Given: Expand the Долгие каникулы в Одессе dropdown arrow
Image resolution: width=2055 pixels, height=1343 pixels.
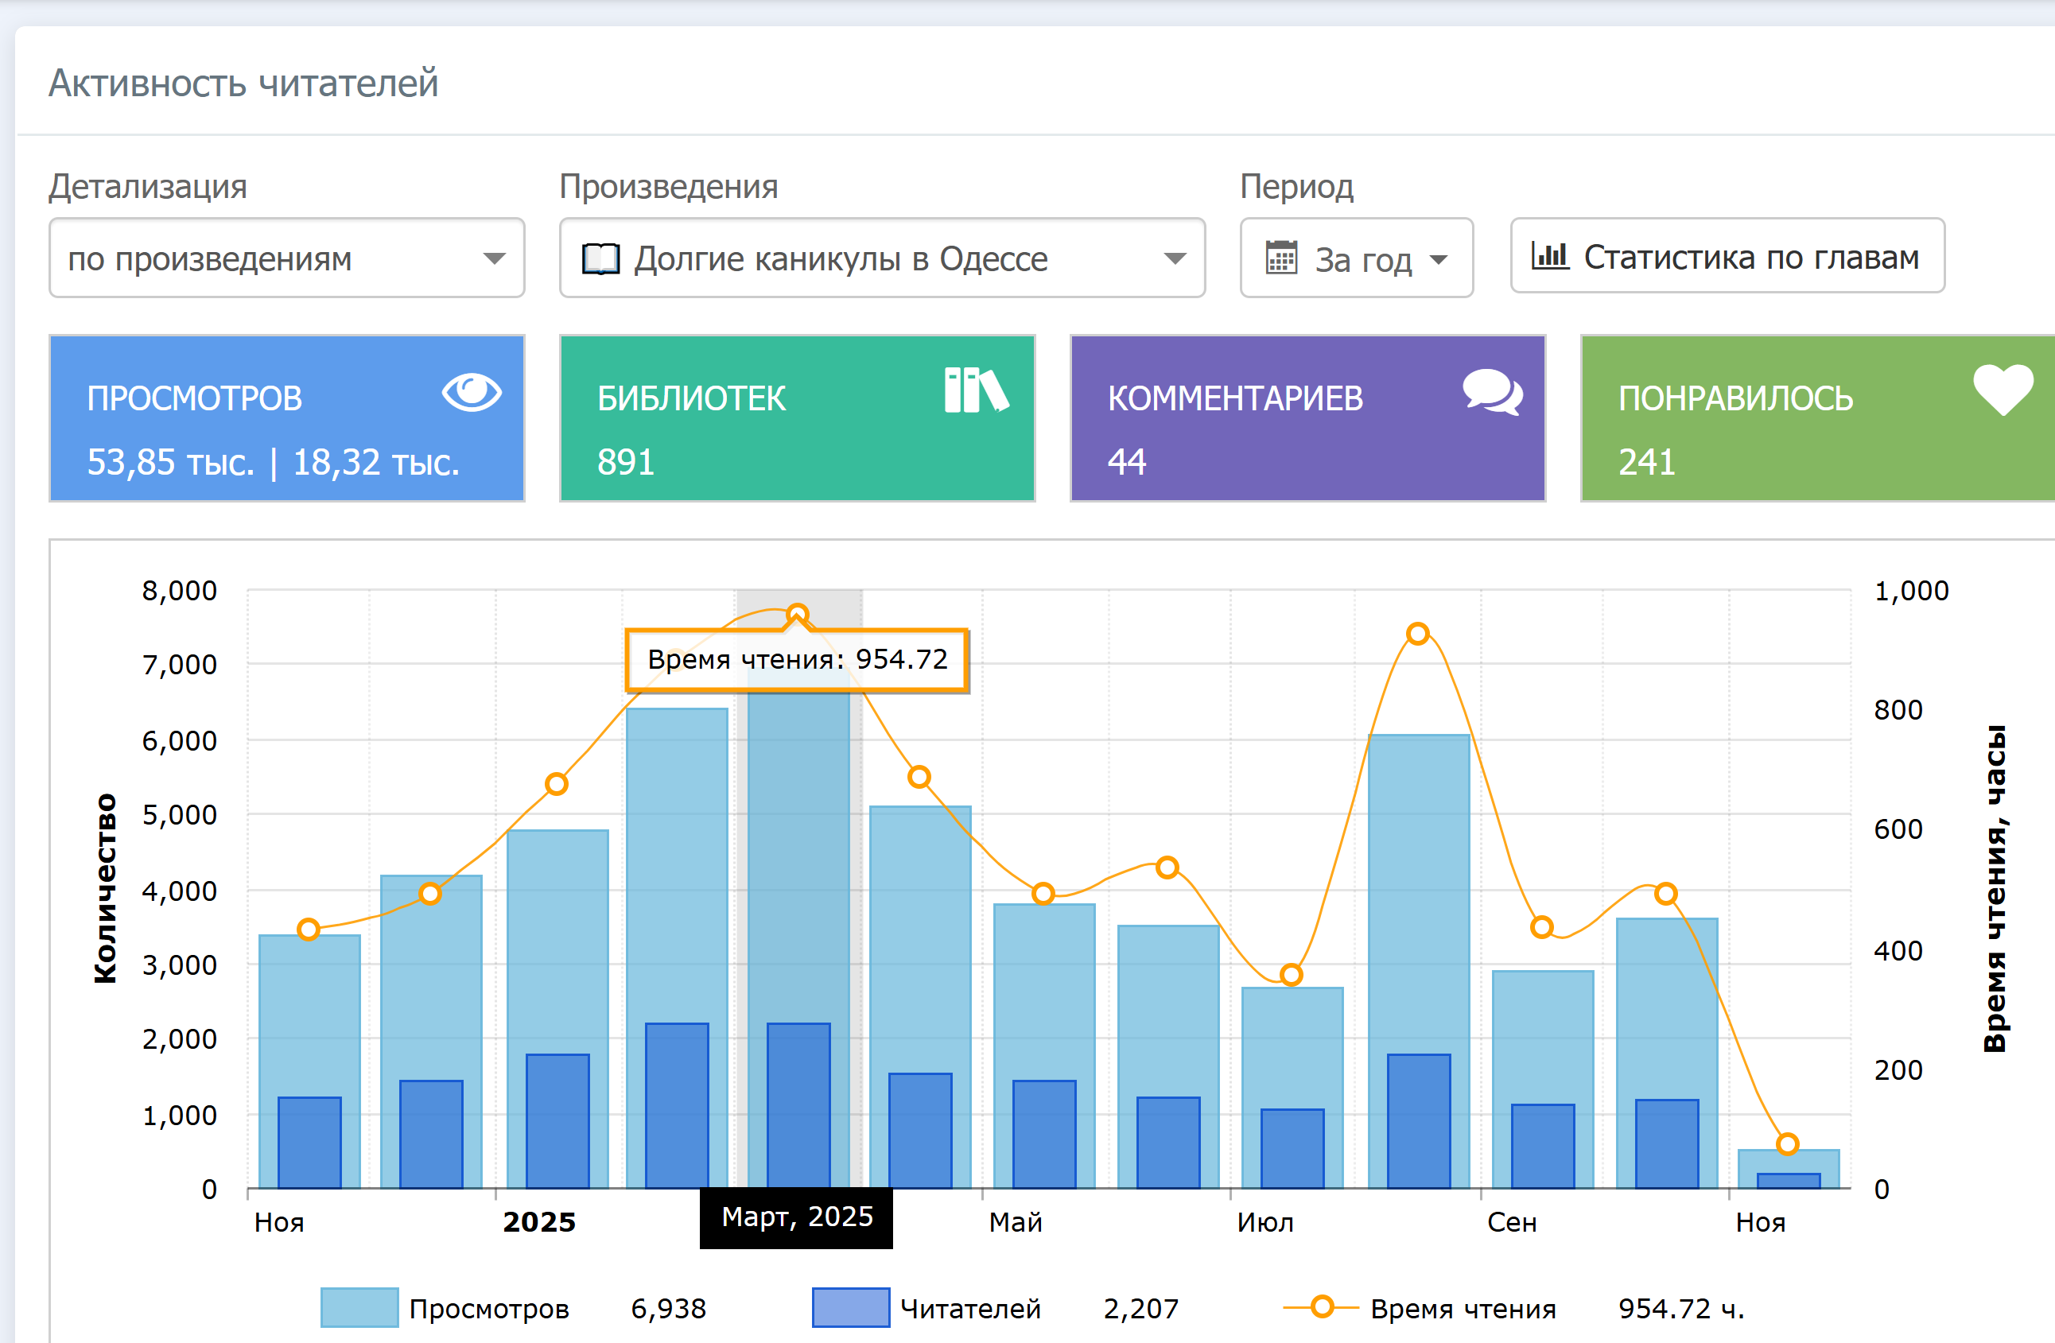Looking at the screenshot, I should click(x=1175, y=258).
